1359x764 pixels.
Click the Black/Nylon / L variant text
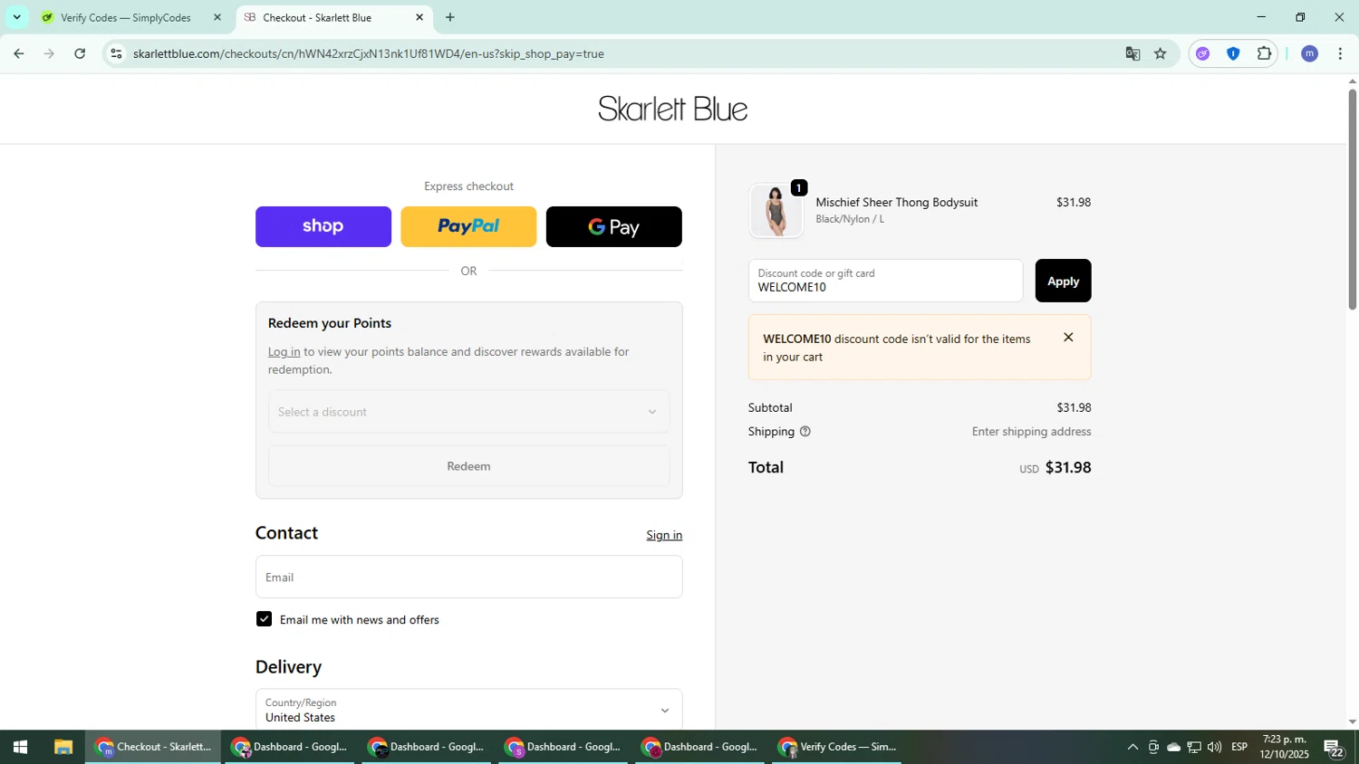point(850,219)
